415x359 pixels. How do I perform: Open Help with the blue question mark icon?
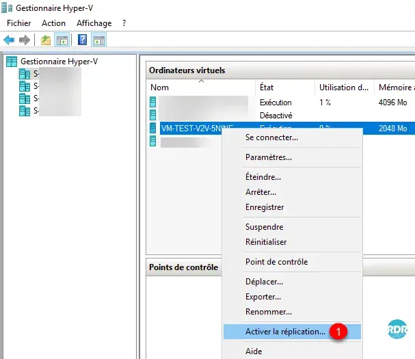coord(82,40)
